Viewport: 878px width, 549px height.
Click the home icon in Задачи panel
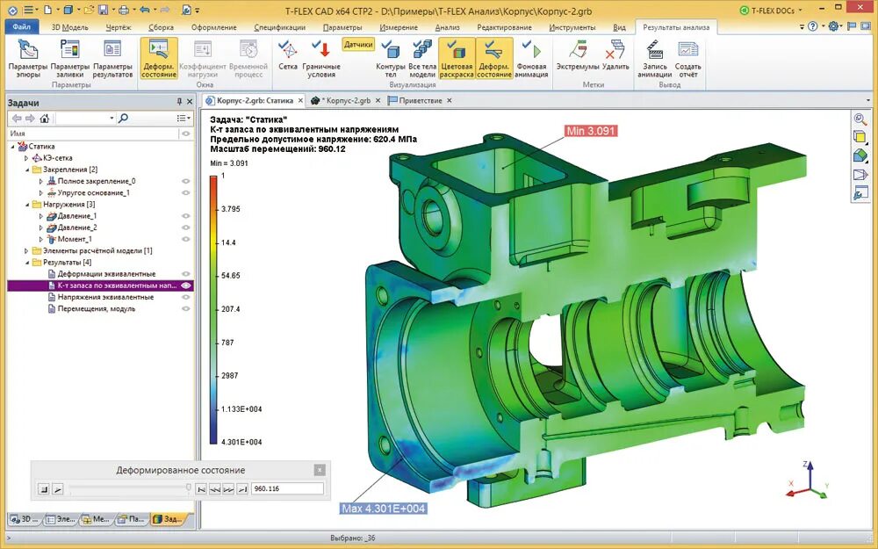(45, 119)
